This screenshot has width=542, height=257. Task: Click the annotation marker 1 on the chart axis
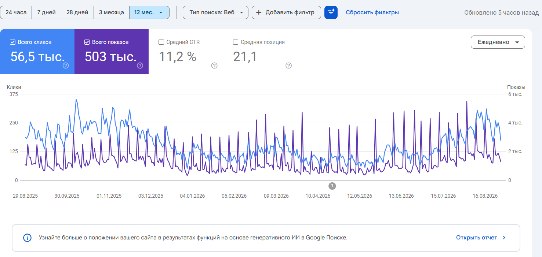[x=332, y=186]
